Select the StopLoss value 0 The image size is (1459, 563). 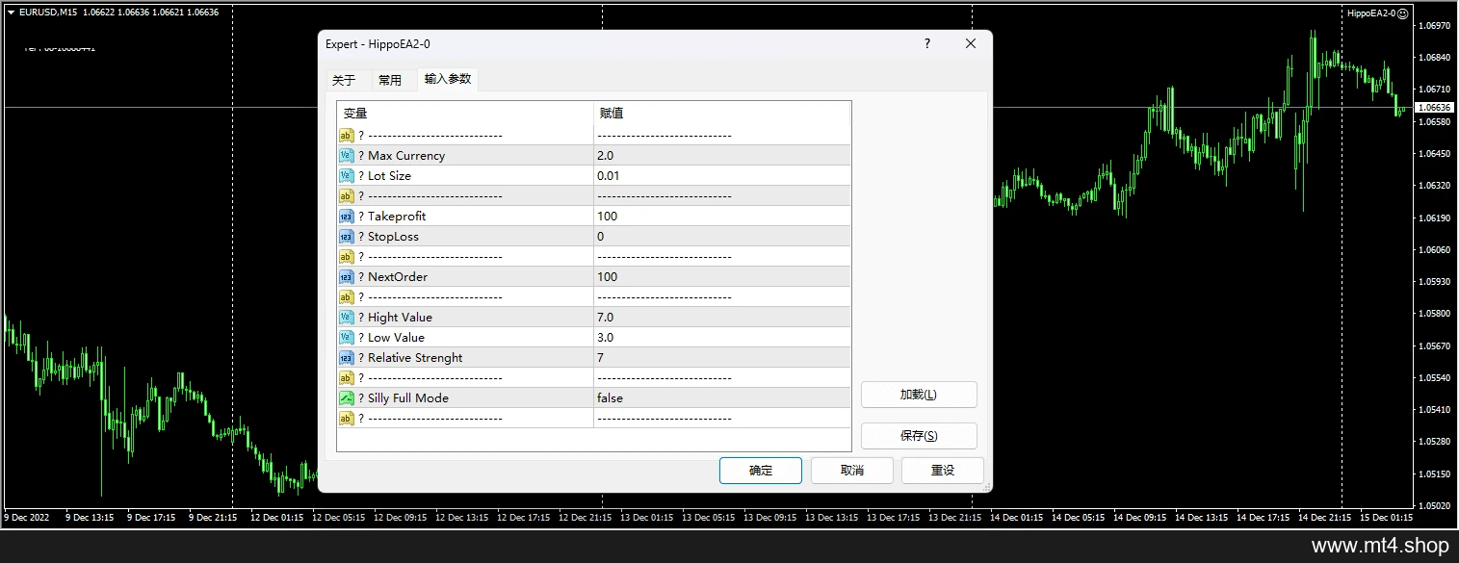point(722,237)
